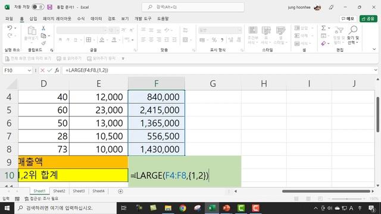Click the Find and Select magnifier icon
The width and height of the screenshot is (381, 214).
coord(353,30)
